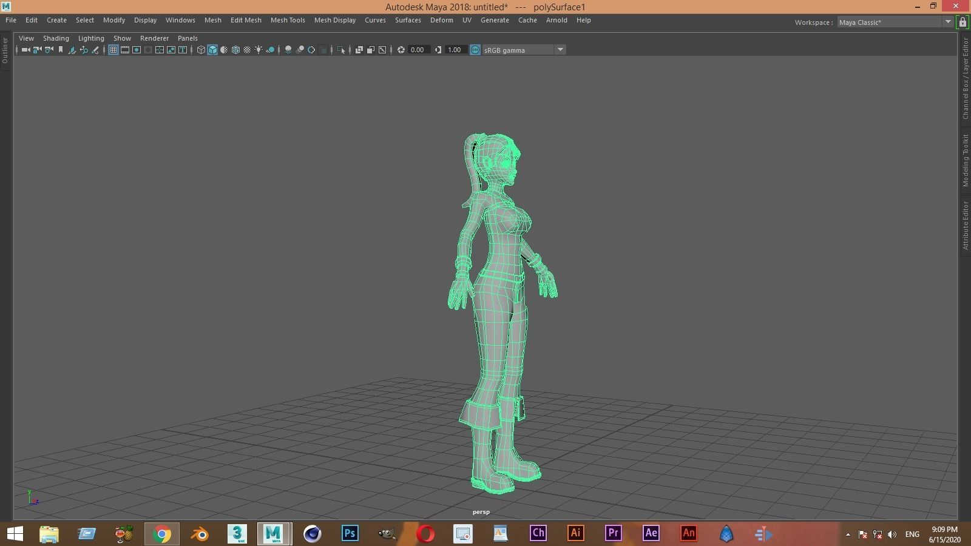Expand the Outliner side tab
Image resolution: width=971 pixels, height=546 pixels.
click(x=5, y=51)
